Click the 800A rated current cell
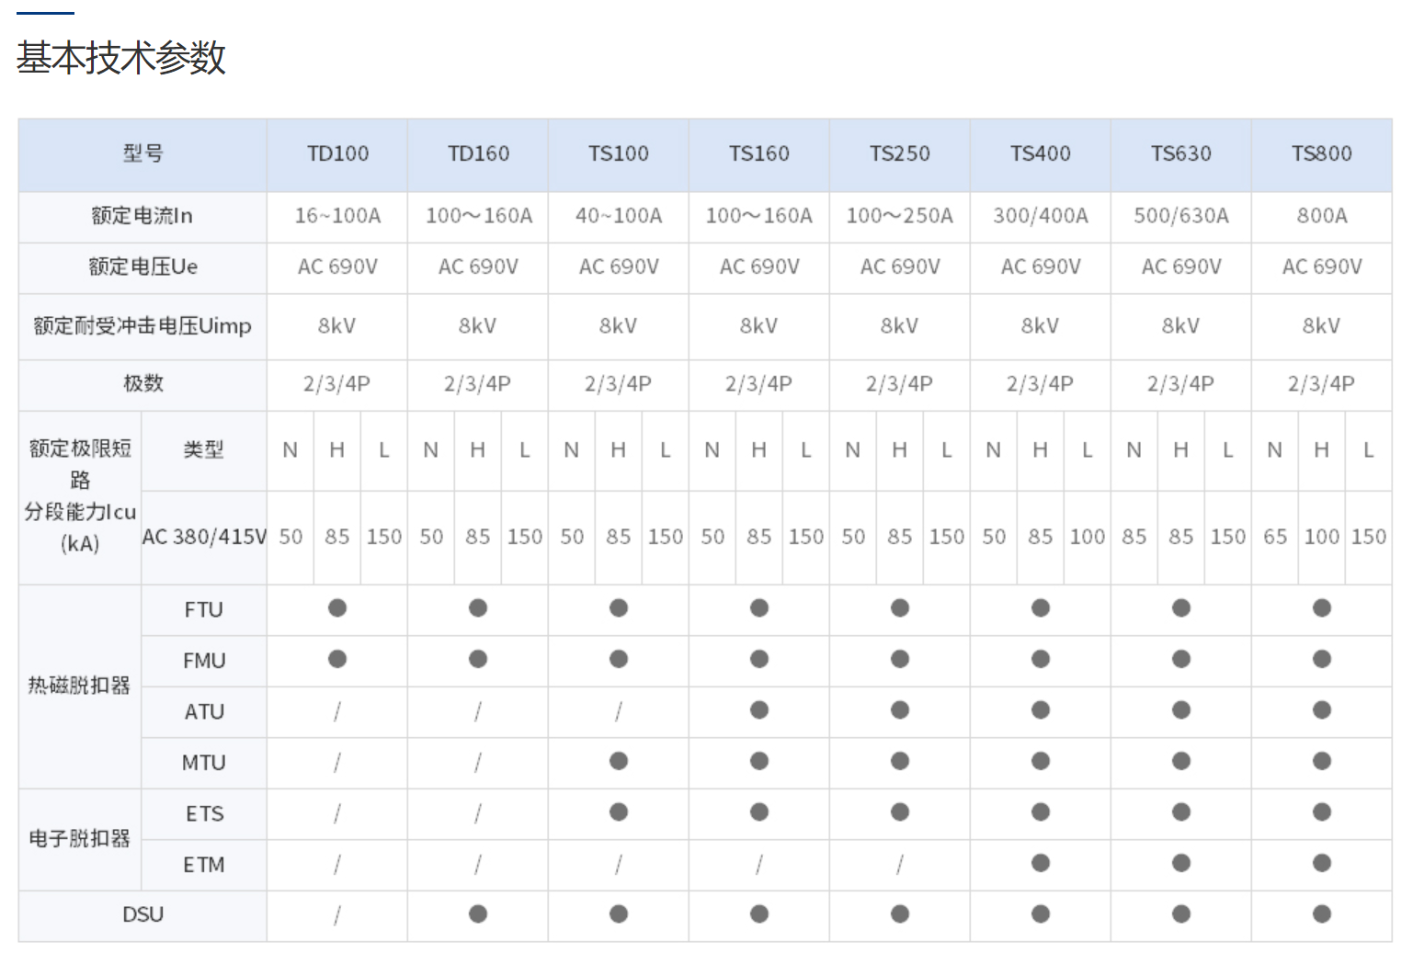Image resolution: width=1413 pixels, height=953 pixels. click(1321, 216)
